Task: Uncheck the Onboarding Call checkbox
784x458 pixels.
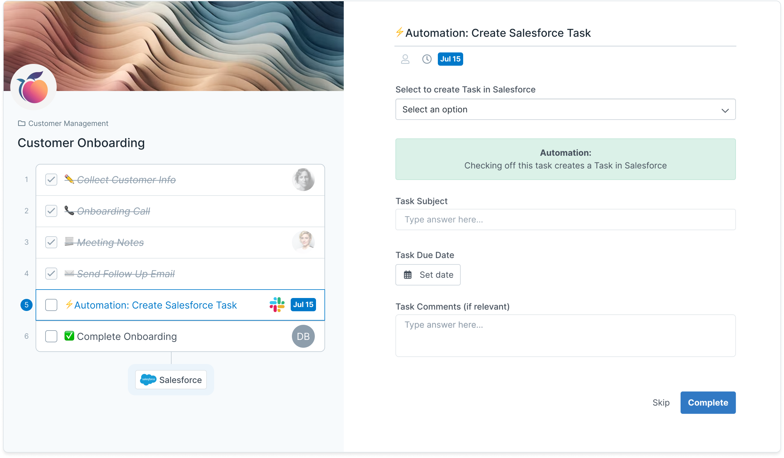Action: click(x=51, y=211)
